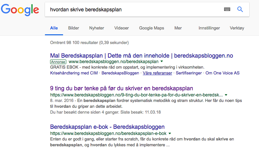
Task: Open the Verktøy options
Action: tap(237, 28)
